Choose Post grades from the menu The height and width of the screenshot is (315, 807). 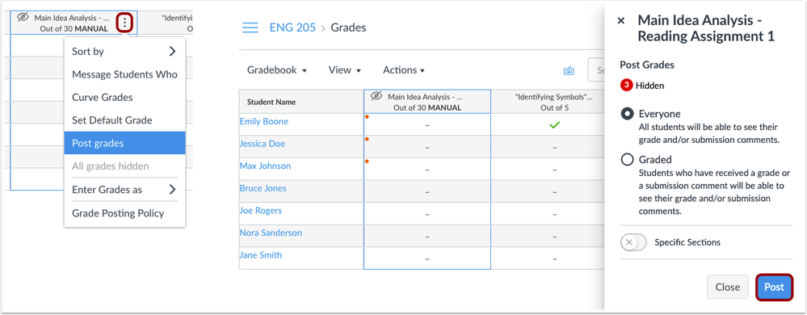pyautogui.click(x=124, y=143)
